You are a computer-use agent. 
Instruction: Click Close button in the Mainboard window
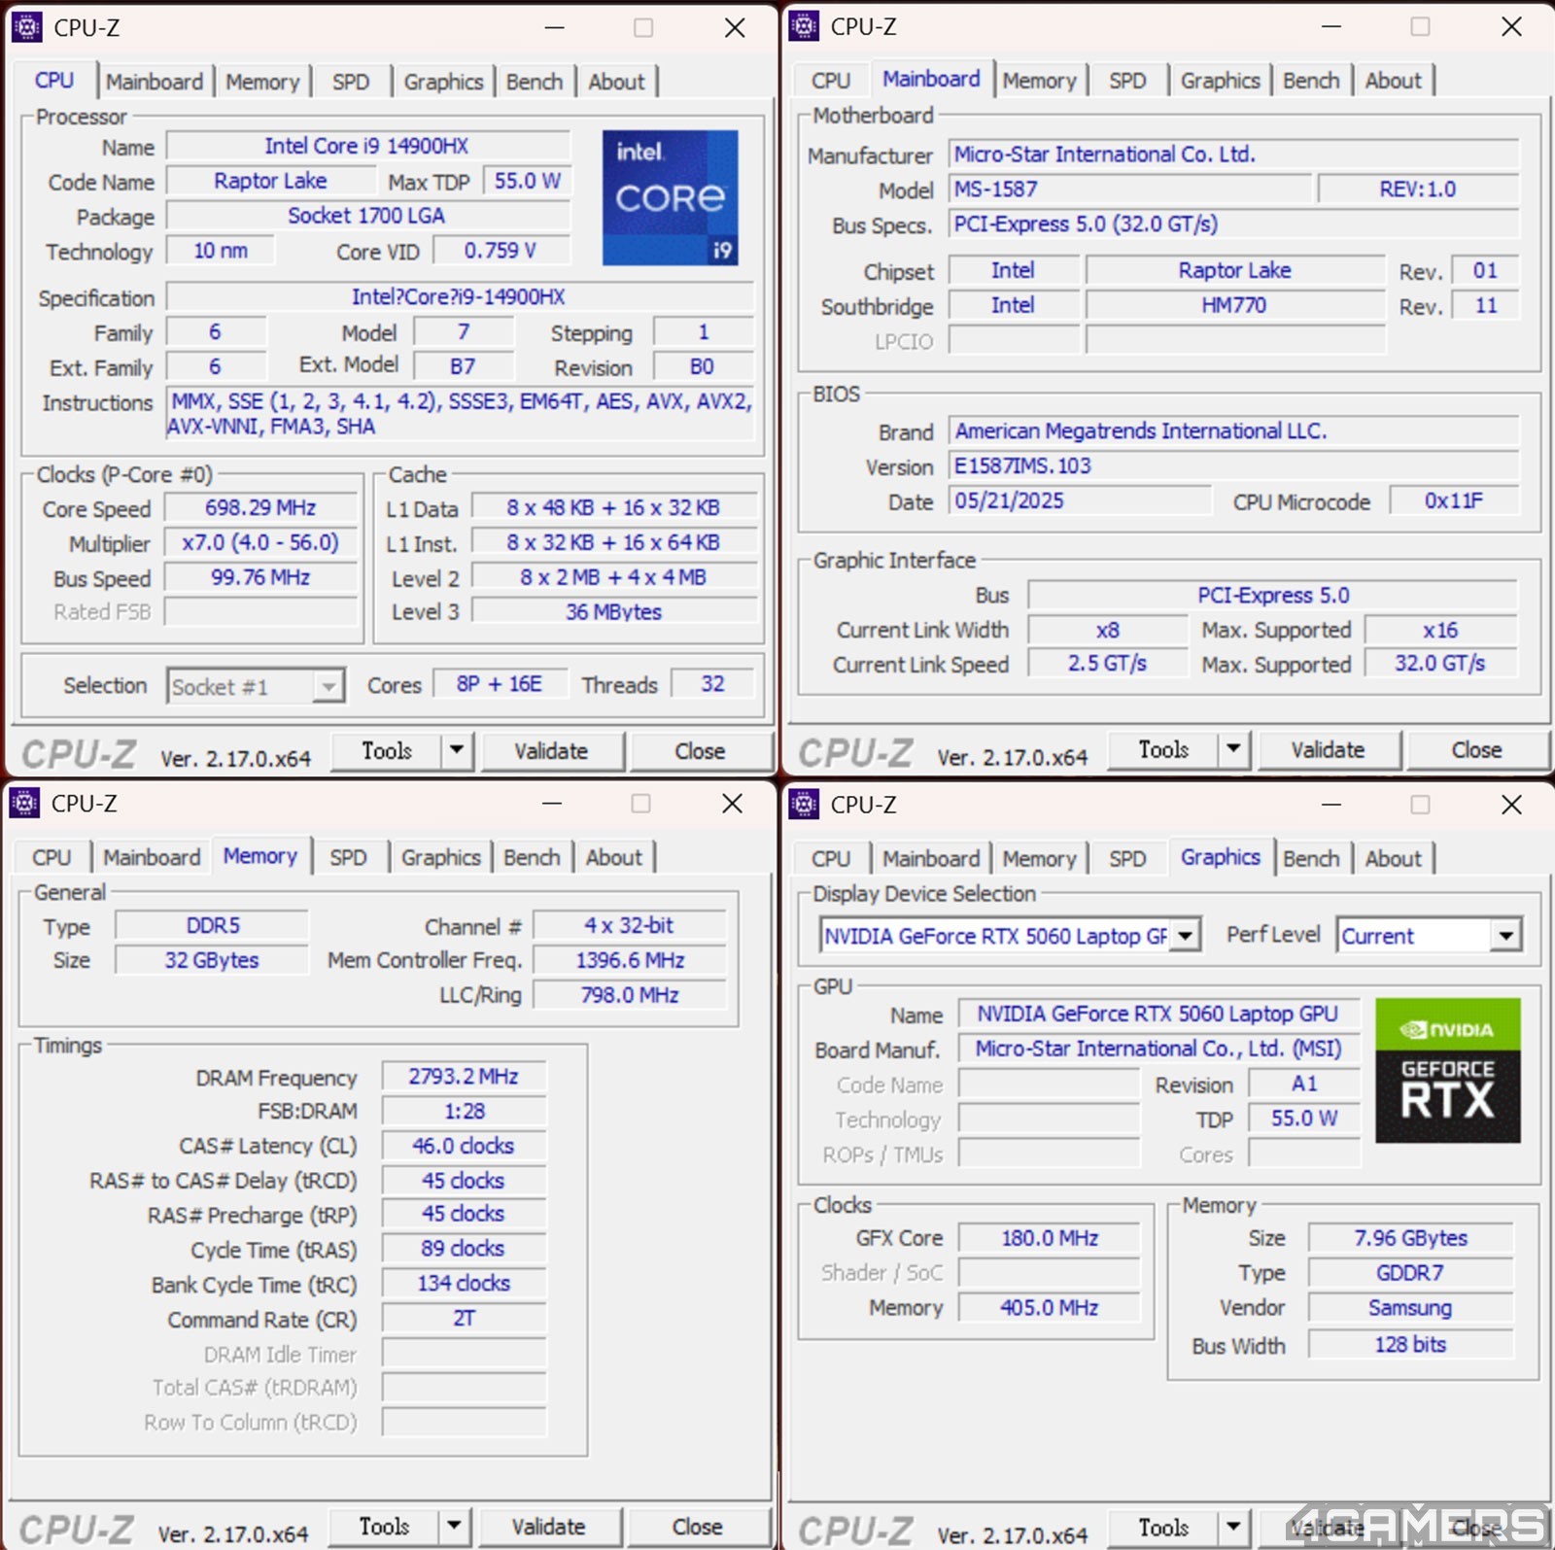(1475, 749)
